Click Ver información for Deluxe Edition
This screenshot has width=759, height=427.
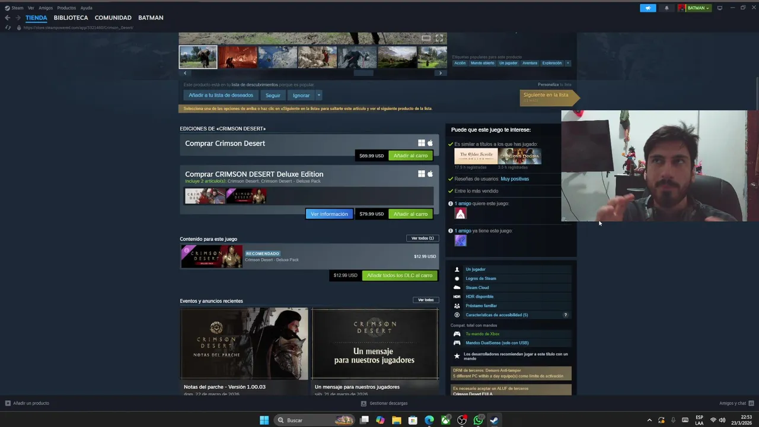click(x=329, y=213)
